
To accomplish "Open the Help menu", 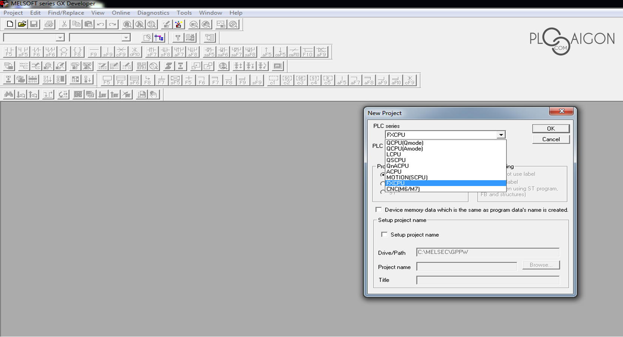I will tap(236, 13).
